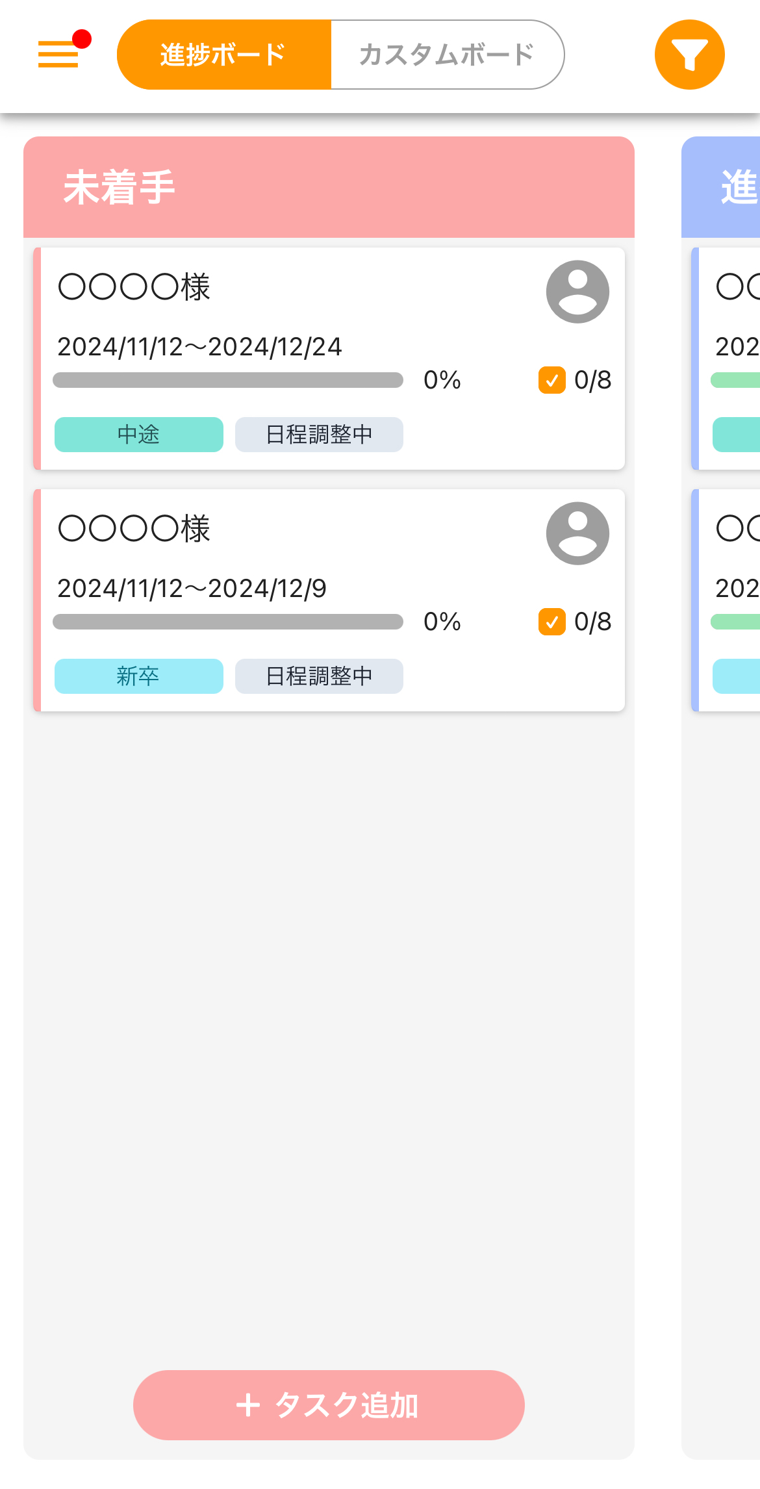
Task: Select the 中途 tag on the first card
Action: [x=138, y=434]
